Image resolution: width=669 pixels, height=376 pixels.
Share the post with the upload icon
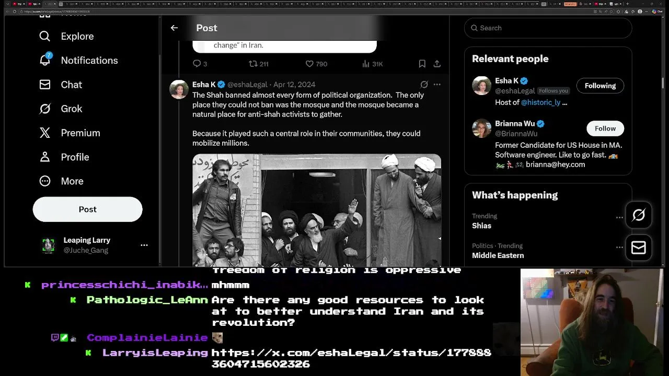click(x=437, y=64)
